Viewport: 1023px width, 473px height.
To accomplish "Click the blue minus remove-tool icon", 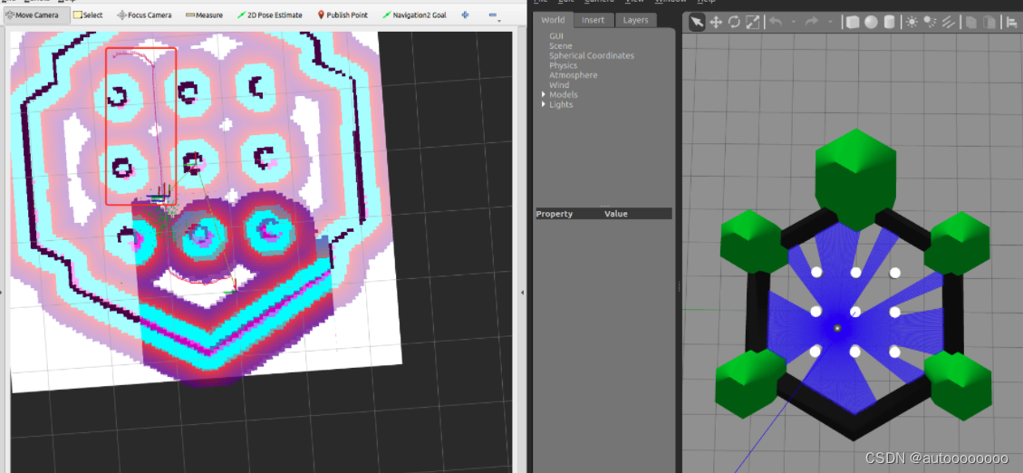I will pos(491,14).
